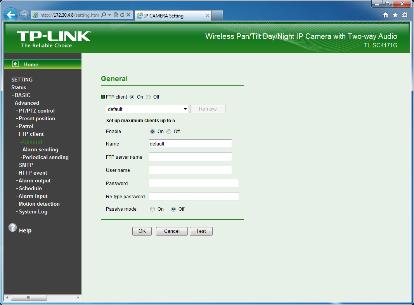Click the TL-SC4171G model text
Viewport: 414px width, 305px height.
381,45
